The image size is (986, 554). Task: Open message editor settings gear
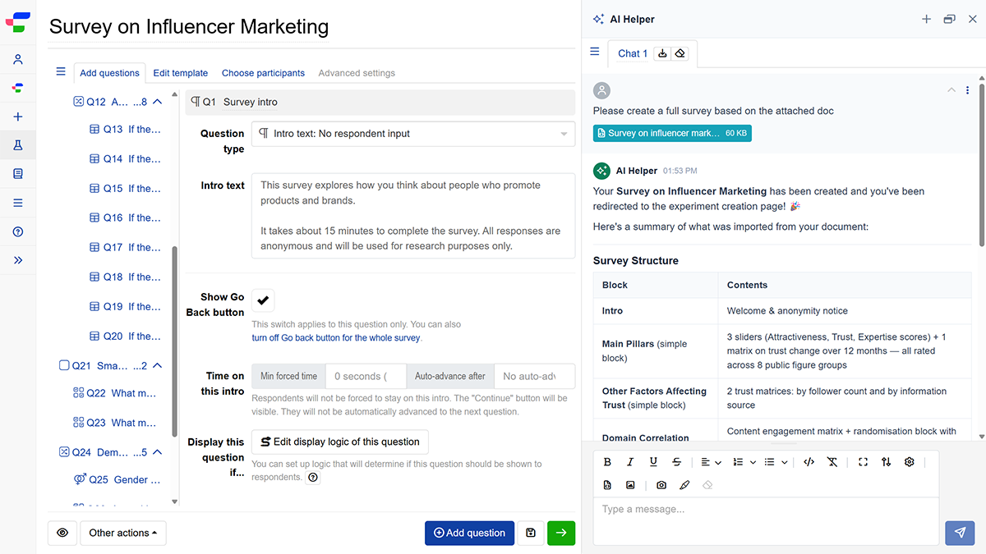click(x=909, y=462)
